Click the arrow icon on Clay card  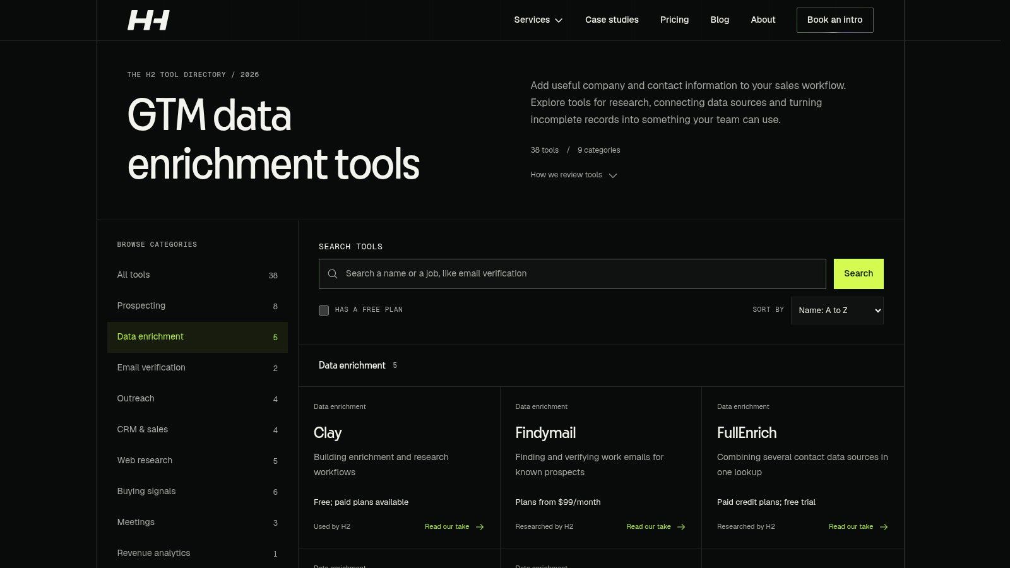480,527
